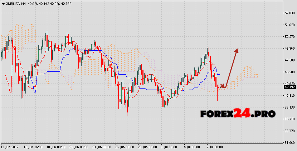Select the 29 Jun 00:00 time label

tap(148, 147)
